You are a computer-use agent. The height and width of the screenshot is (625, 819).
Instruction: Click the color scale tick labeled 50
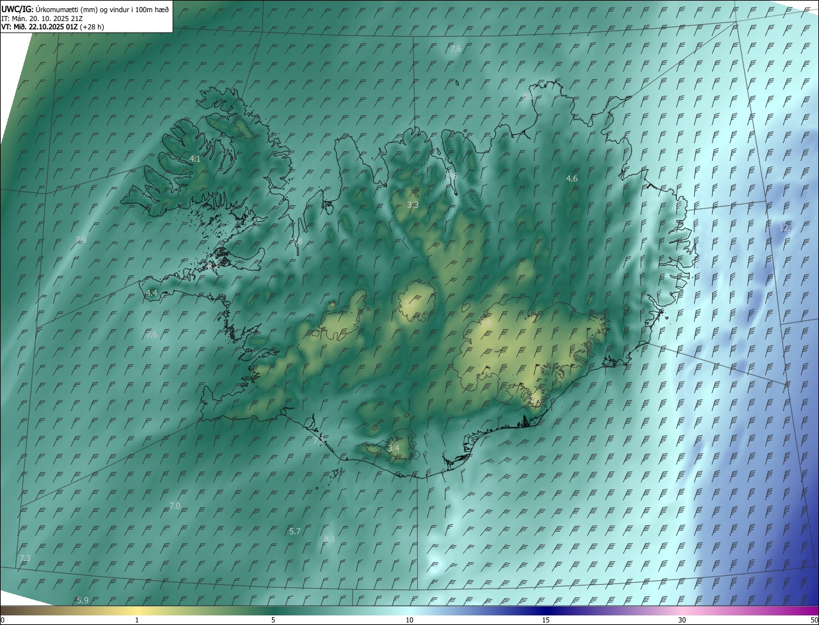tap(814, 621)
